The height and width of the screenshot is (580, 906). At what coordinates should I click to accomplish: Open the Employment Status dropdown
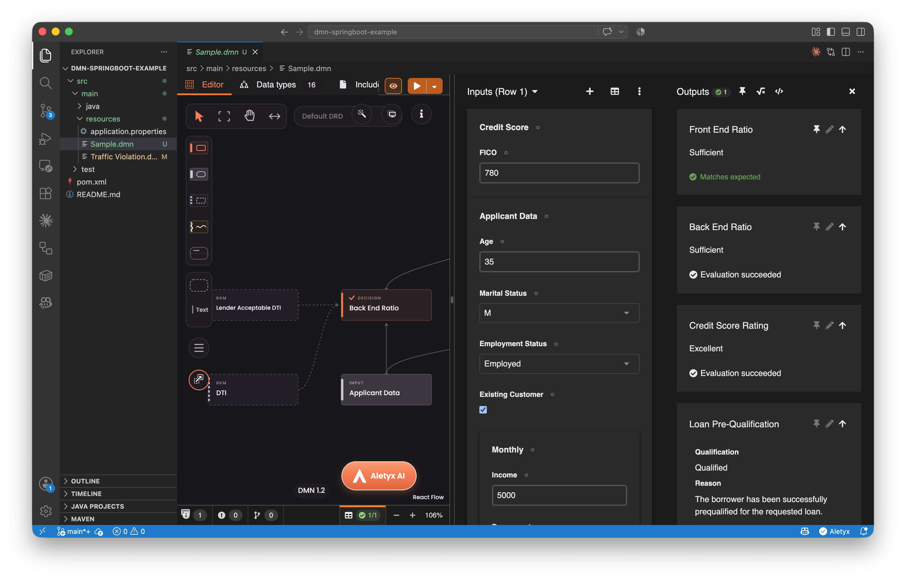(x=559, y=363)
